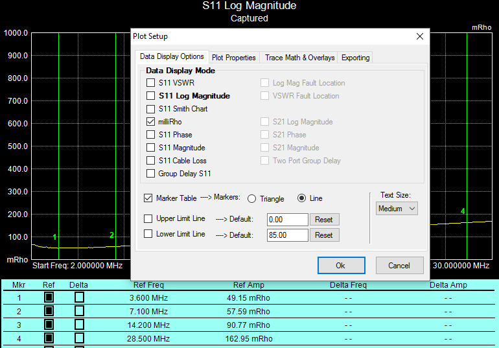Tick the S11 Phase checkbox
The image size is (499, 348).
tap(151, 135)
